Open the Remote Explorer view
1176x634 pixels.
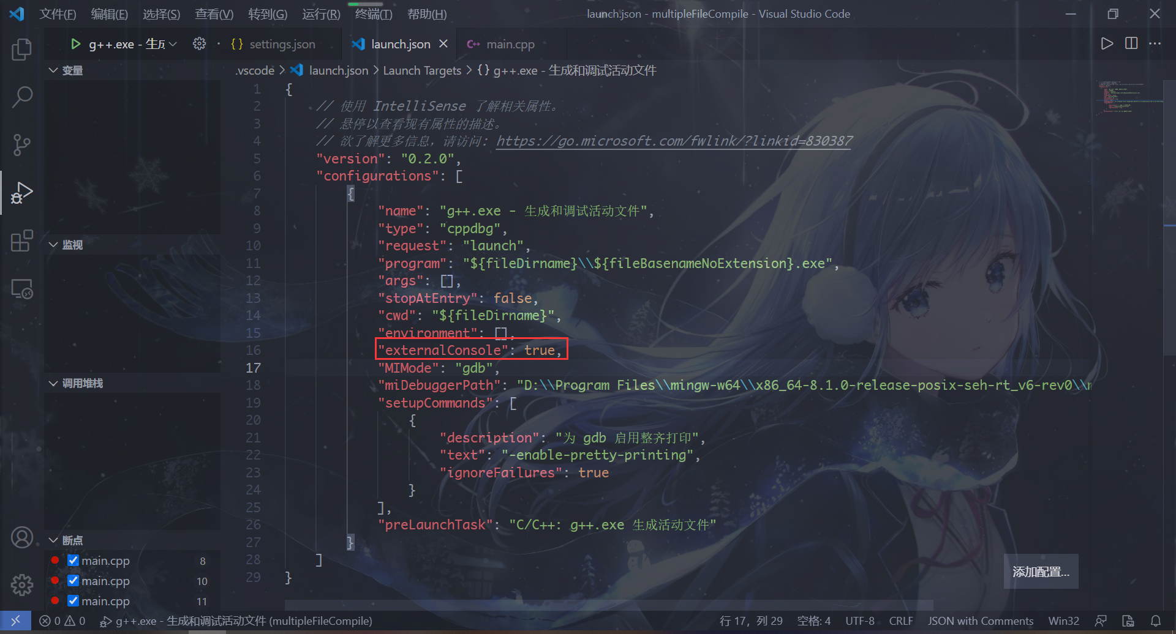click(22, 288)
